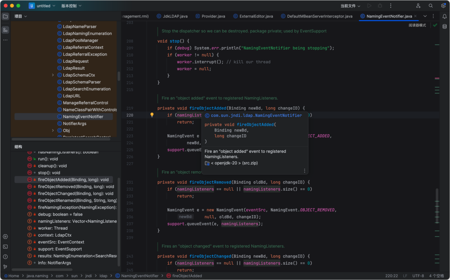This screenshot has width=450, height=280.
Task: Open the Notifications bell icon
Action: pos(445,16)
